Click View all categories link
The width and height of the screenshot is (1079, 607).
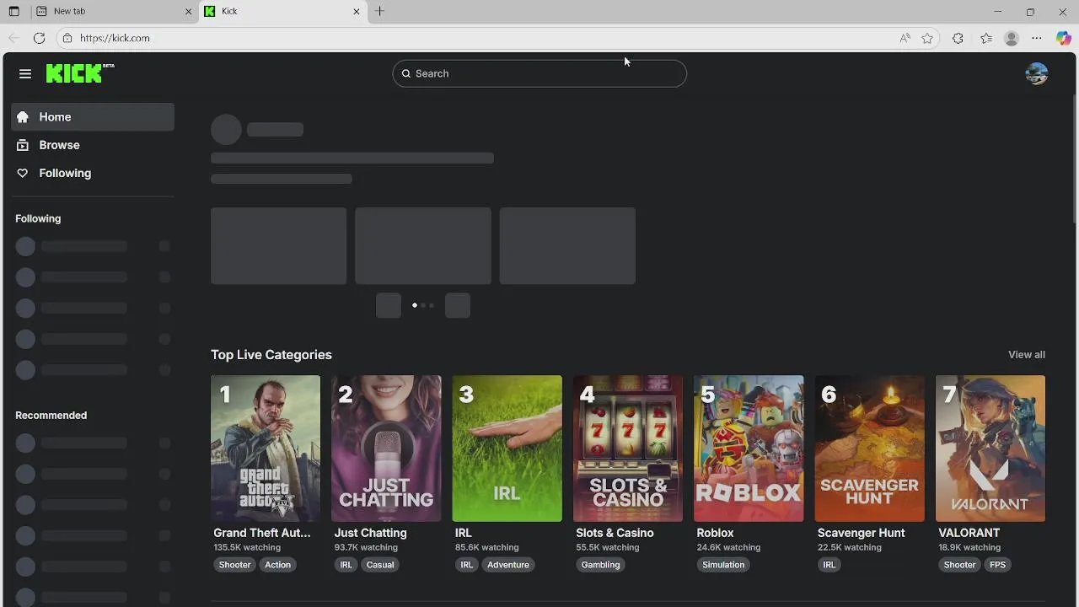1026,355
